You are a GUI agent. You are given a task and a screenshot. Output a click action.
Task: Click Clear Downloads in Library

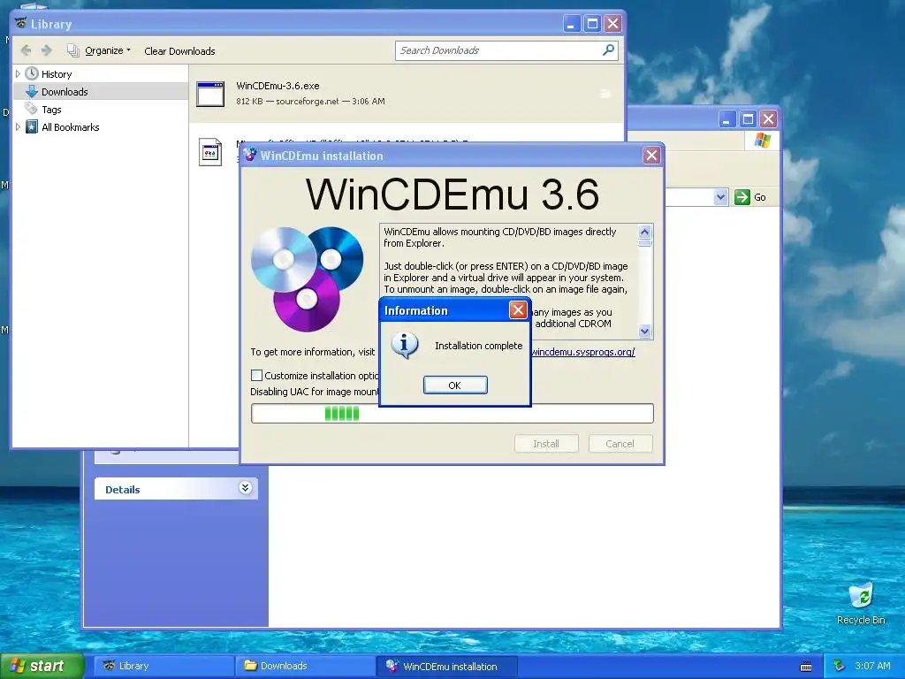[179, 50]
